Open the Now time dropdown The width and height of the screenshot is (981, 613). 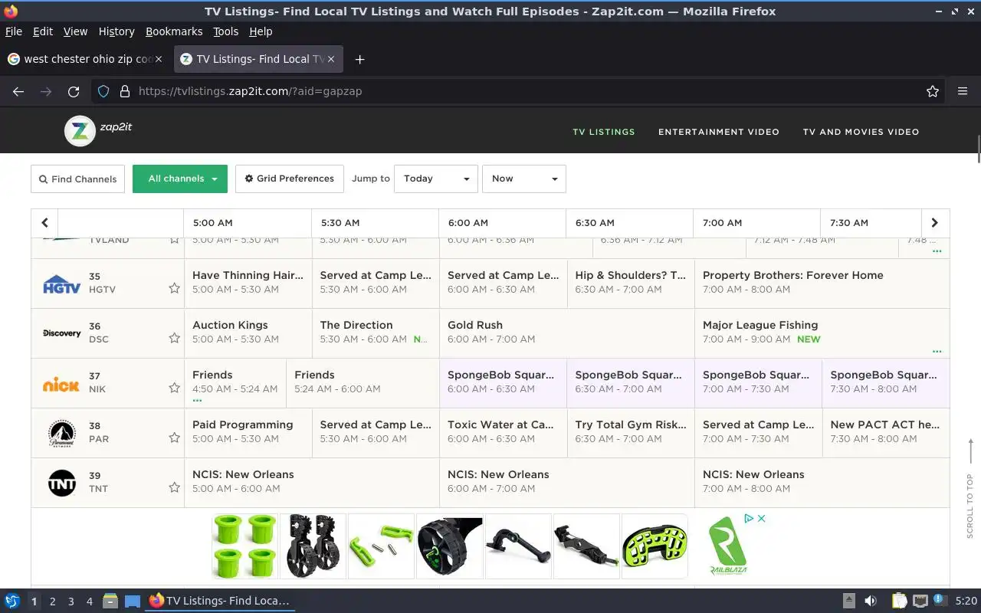pyautogui.click(x=523, y=179)
